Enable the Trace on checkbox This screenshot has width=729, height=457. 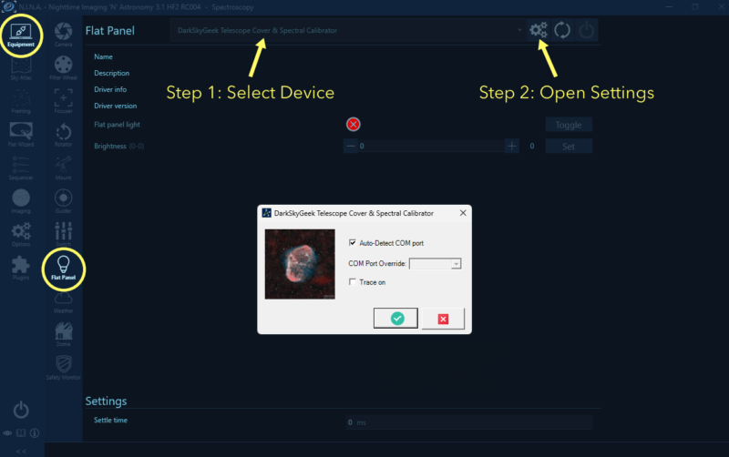pos(353,282)
